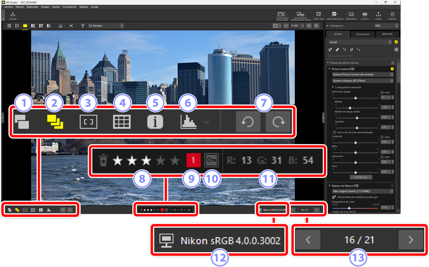Image resolution: width=429 pixels, height=267 pixels.
Task: Click the Exportar icon
Action: pos(392,15)
